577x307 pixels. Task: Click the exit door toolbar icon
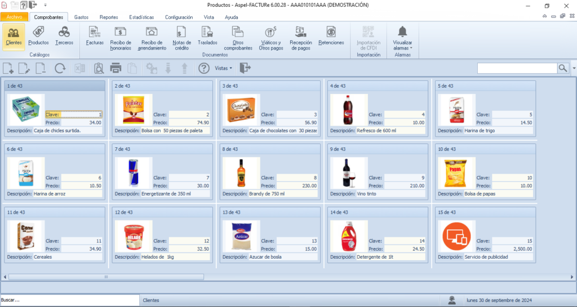pos(245,69)
